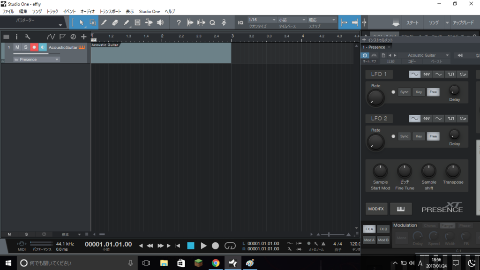Click the wrench options icon above tracks

pyautogui.click(x=28, y=37)
